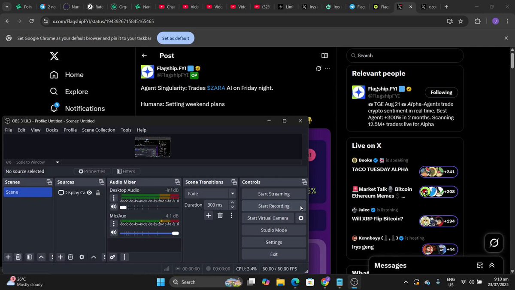515x290 pixels.
Task: Open Microsoft Edge from the taskbar
Action: pos(295,282)
